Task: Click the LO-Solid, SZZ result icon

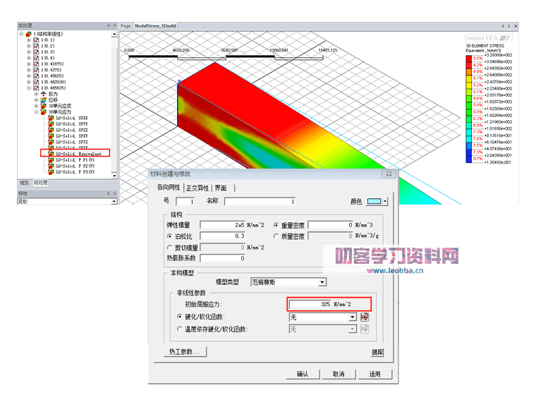Action: click(x=51, y=130)
